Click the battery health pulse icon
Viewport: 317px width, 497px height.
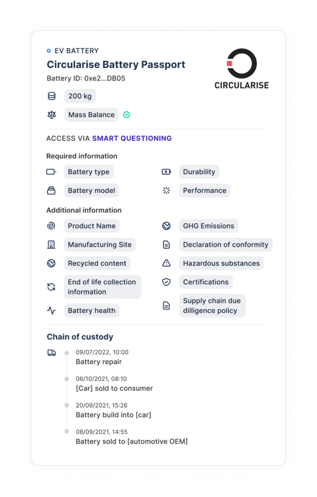click(x=51, y=311)
